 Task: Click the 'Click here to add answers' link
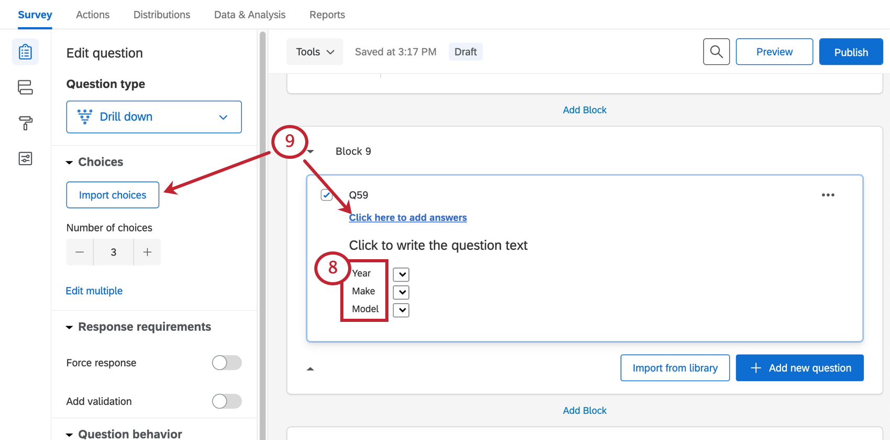click(408, 217)
